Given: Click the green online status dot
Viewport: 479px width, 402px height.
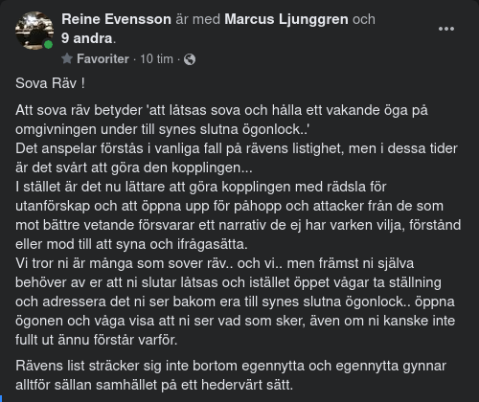Looking at the screenshot, I should click(48, 45).
